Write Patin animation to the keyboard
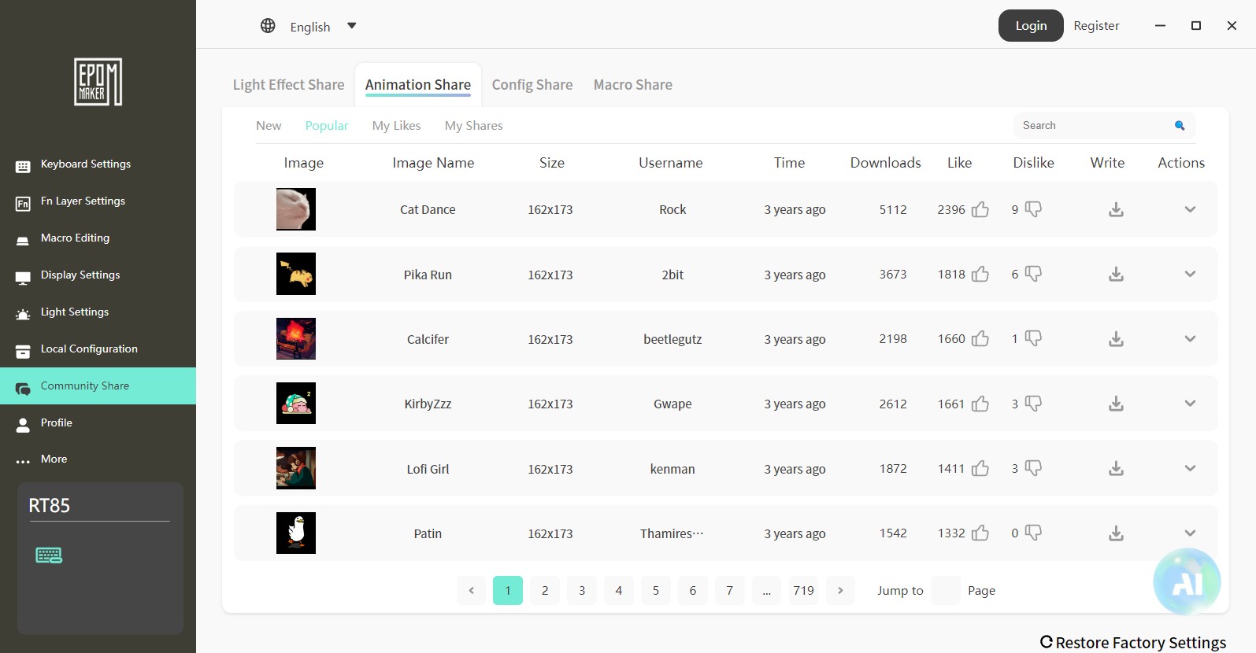The image size is (1256, 653). 1116,533
